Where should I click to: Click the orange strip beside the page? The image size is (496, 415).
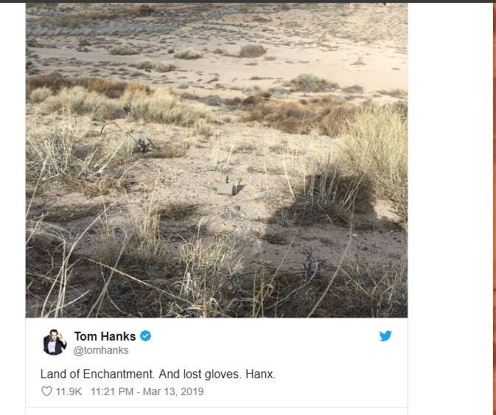point(495,208)
